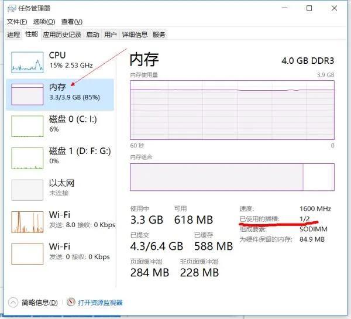
Task: Open 打开资源监视器 link
Action: [x=101, y=303]
